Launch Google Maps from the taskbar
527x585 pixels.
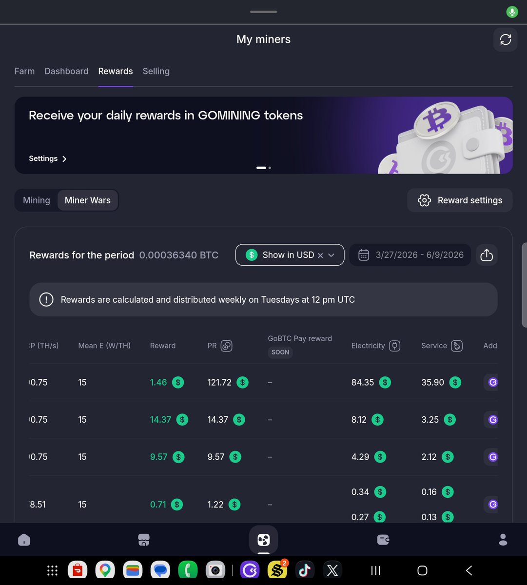tap(105, 570)
